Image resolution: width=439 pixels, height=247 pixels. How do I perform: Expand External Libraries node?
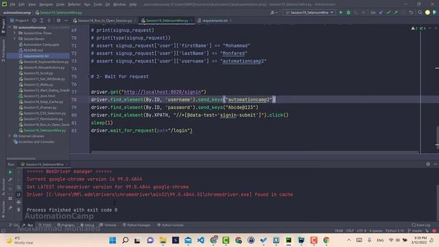click(10, 136)
